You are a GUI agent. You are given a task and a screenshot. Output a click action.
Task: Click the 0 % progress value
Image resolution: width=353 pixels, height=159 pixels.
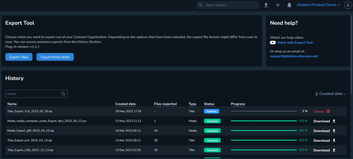tap(305, 111)
